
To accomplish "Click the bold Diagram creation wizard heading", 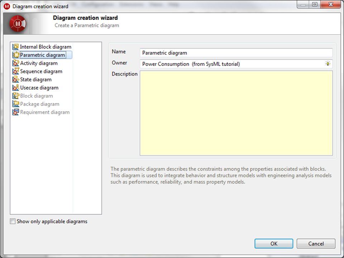I will pyautogui.click(x=85, y=18).
